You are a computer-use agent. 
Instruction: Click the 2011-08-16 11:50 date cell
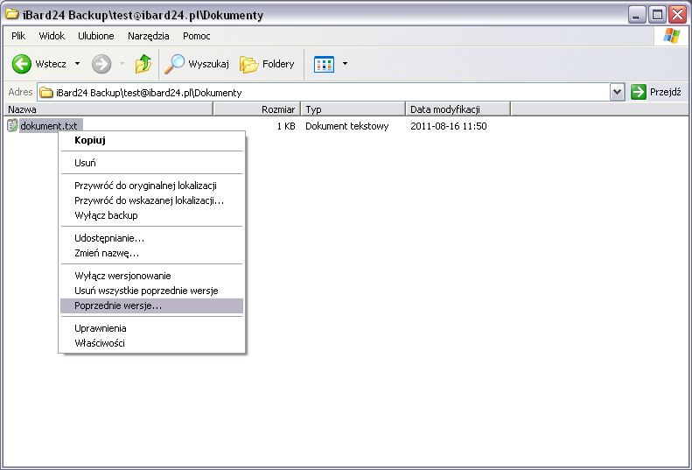(449, 126)
